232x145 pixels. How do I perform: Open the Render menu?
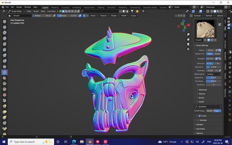pyautogui.click(x=19, y=7)
